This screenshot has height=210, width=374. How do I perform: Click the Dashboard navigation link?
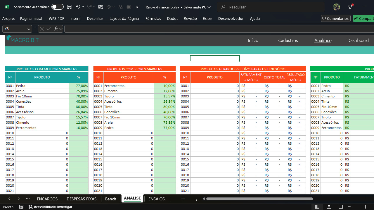point(358,41)
